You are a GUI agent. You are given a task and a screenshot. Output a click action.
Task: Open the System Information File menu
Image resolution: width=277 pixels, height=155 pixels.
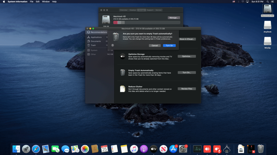point(32,1)
